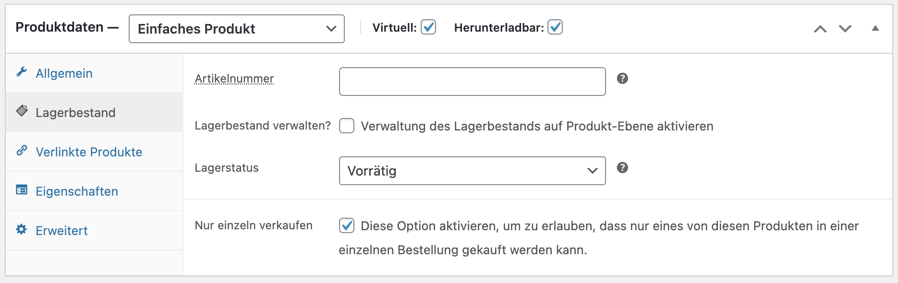
Task: Enable Lagerbestand verwalten checkbox
Action: point(347,126)
